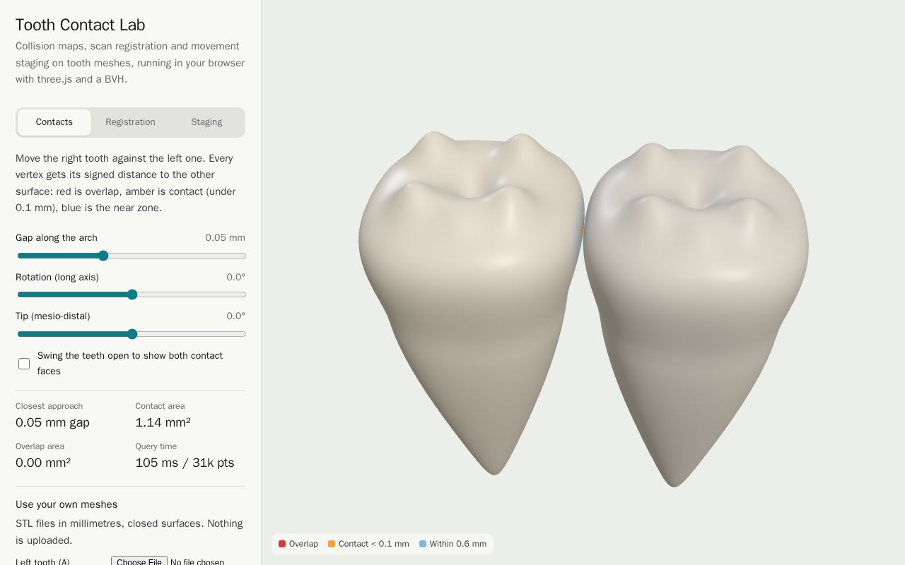This screenshot has width=905, height=565.
Task: Click the 'Query time' label
Action: pyautogui.click(x=156, y=446)
